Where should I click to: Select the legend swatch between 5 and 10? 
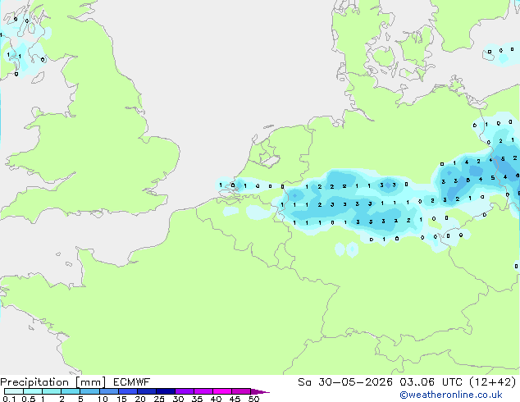(x=89, y=391)
